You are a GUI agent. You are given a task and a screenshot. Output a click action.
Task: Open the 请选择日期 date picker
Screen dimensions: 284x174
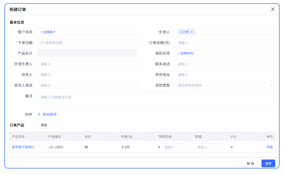coord(87,43)
